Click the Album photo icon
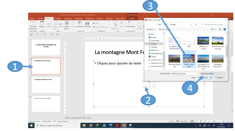 67,24
